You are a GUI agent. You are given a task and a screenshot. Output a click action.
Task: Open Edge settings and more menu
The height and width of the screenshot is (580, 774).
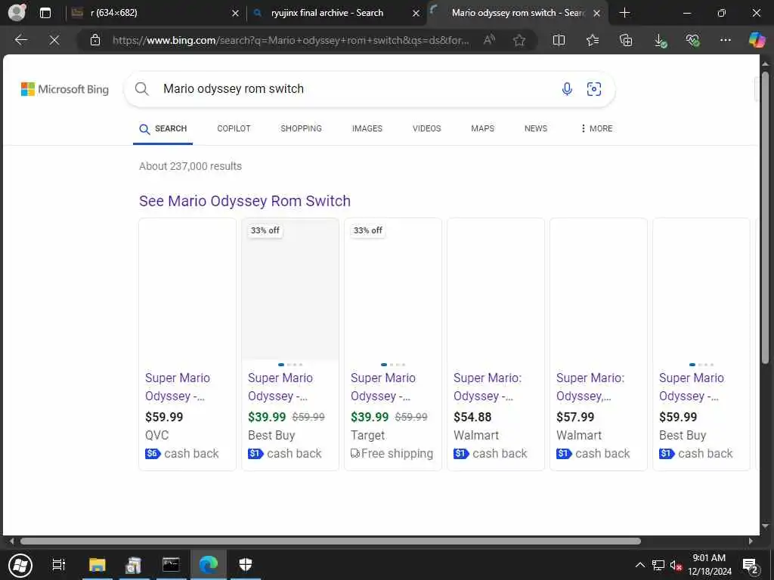[725, 40]
